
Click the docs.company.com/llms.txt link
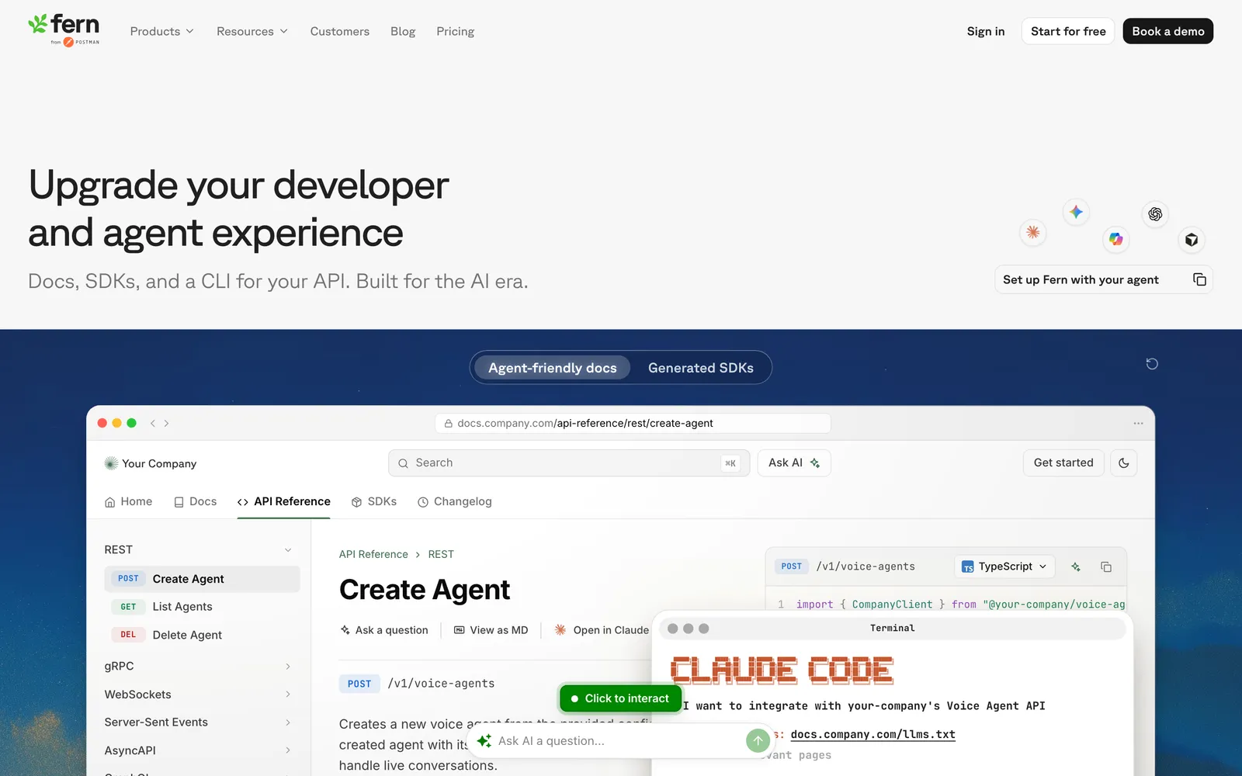pos(873,734)
